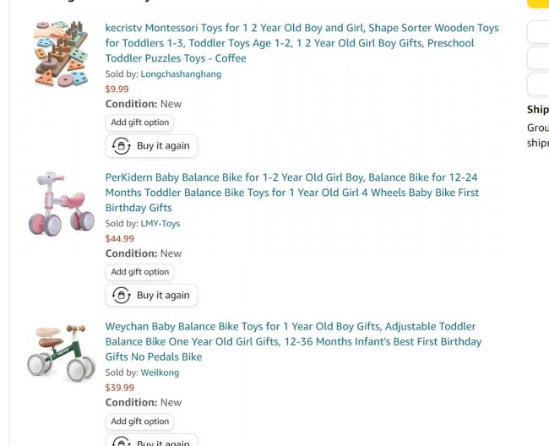This screenshot has width=549, height=446.
Task: Add gift option for the Montessori toys
Action: (x=140, y=122)
